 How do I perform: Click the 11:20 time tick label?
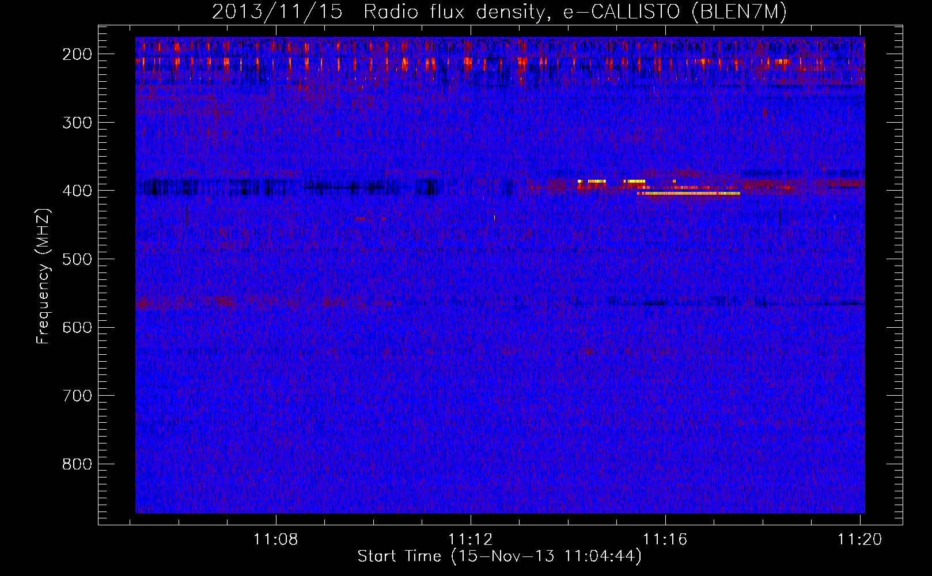[859, 539]
